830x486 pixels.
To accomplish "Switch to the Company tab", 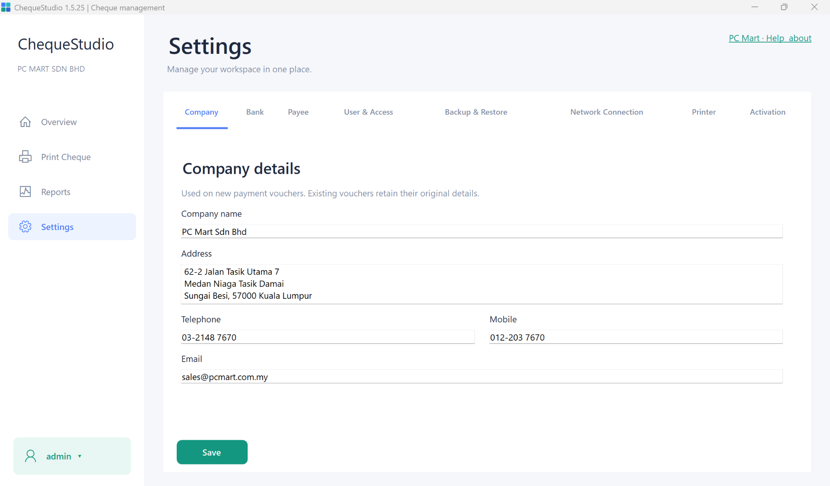I will point(201,112).
